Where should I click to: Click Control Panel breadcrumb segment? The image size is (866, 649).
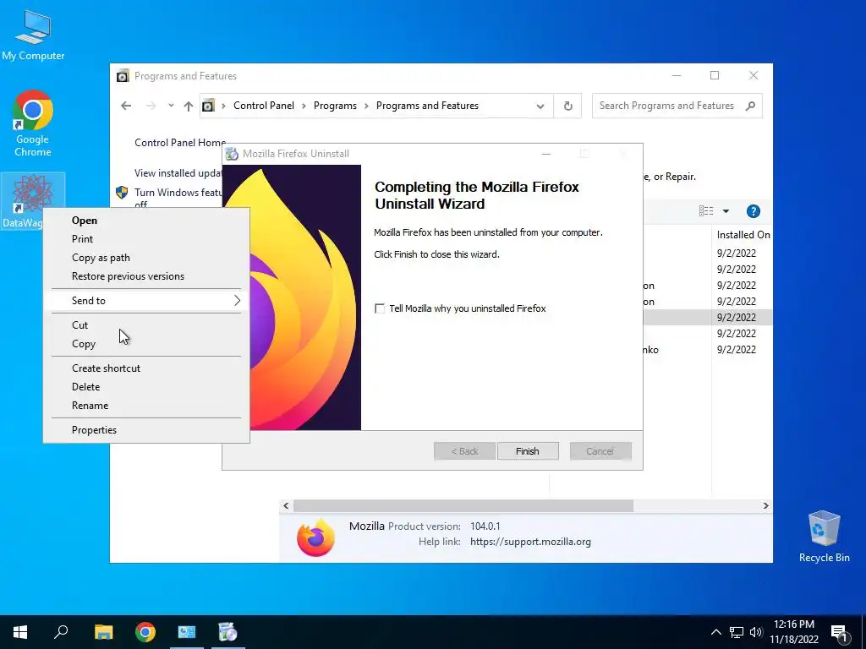coord(264,106)
